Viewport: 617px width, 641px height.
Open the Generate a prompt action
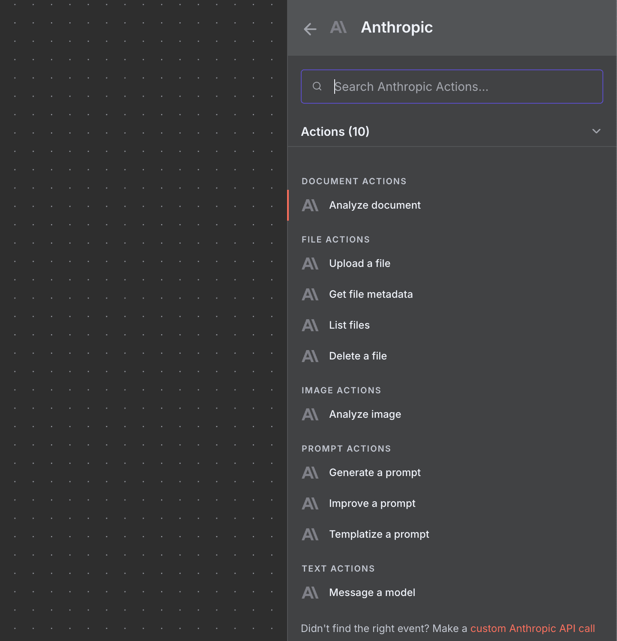tap(374, 473)
